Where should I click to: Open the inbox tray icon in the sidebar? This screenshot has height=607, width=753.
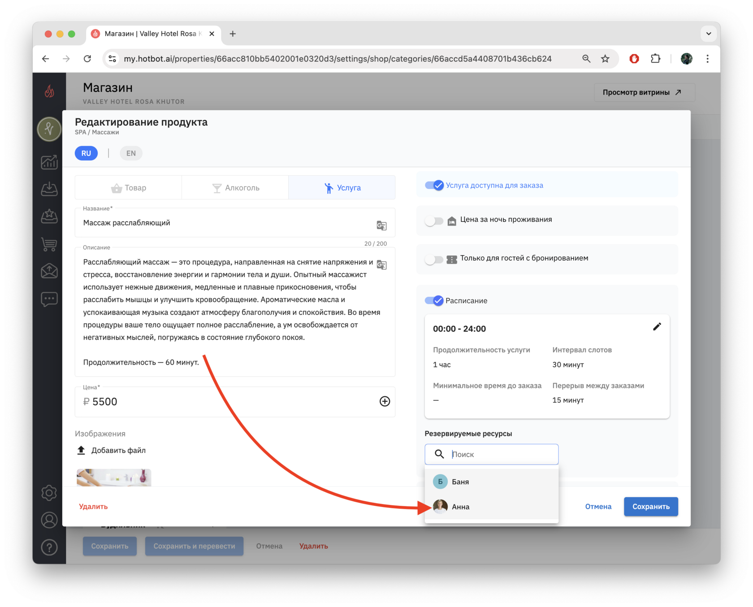coord(49,189)
